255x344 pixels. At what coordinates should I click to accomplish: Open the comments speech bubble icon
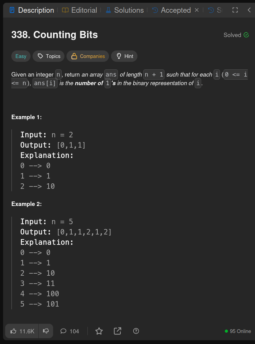point(63,331)
